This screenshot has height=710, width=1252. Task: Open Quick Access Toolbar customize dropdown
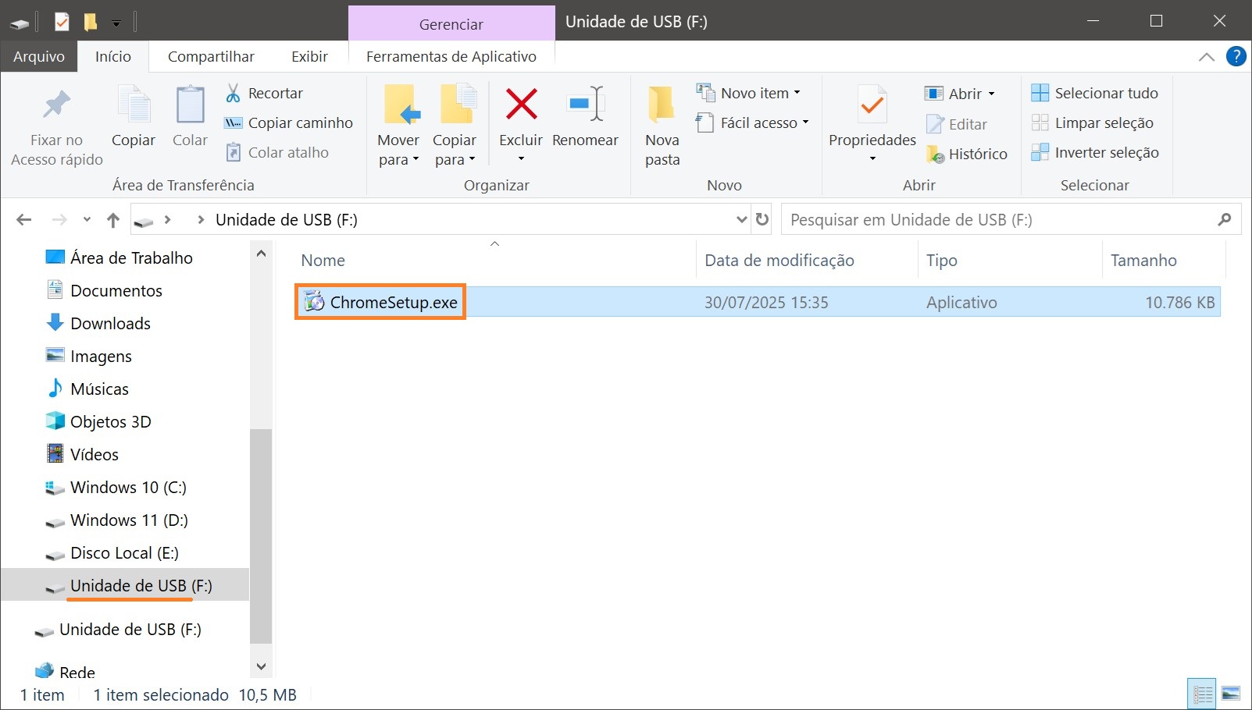[x=116, y=23]
